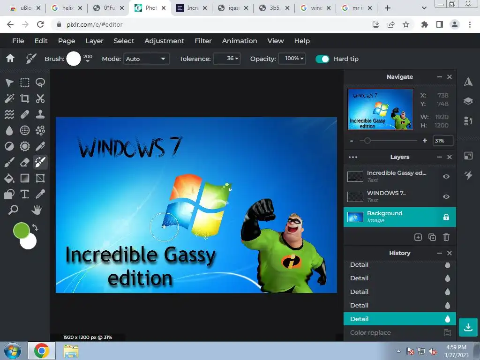Select the Arrange (arrow) tool
This screenshot has height=360, width=480.
point(9,82)
